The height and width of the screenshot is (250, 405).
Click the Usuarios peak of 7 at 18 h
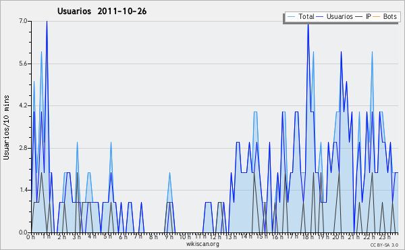coord(308,25)
